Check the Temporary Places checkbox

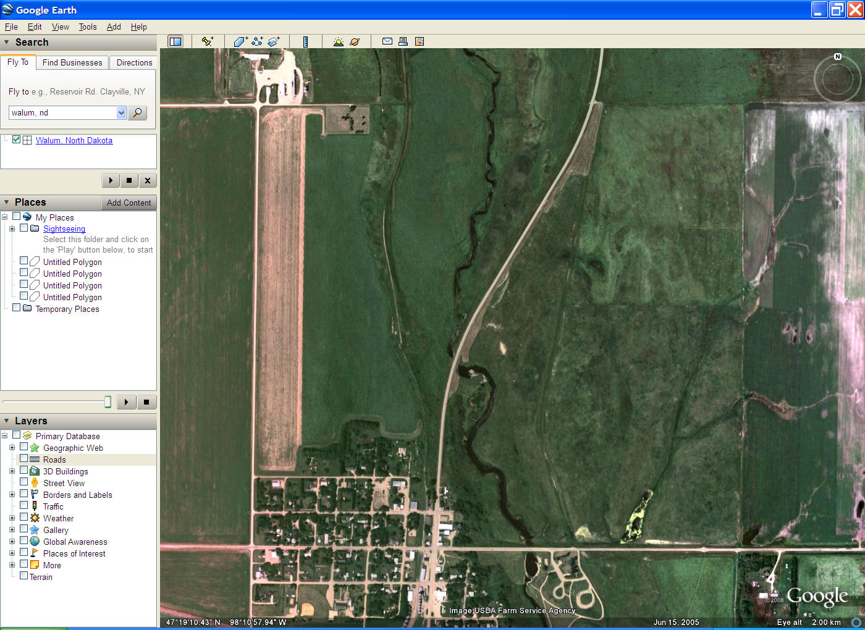click(x=17, y=308)
